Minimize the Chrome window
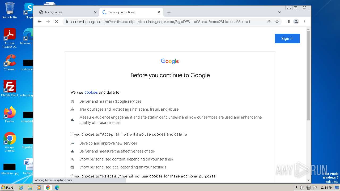340x191 pixels. 289,8
